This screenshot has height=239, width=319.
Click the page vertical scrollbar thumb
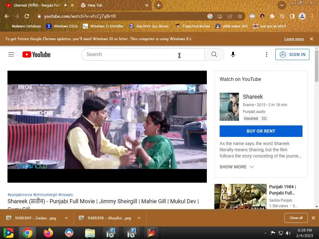317,66
